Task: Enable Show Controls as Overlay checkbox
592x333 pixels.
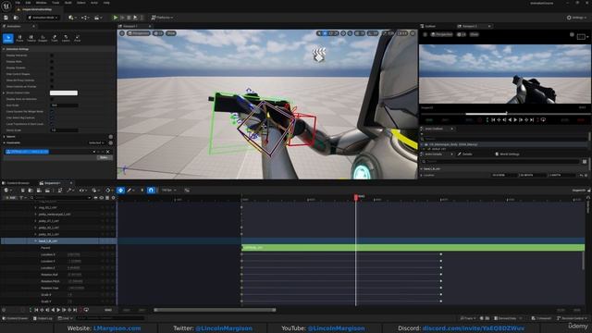Action: pos(52,86)
